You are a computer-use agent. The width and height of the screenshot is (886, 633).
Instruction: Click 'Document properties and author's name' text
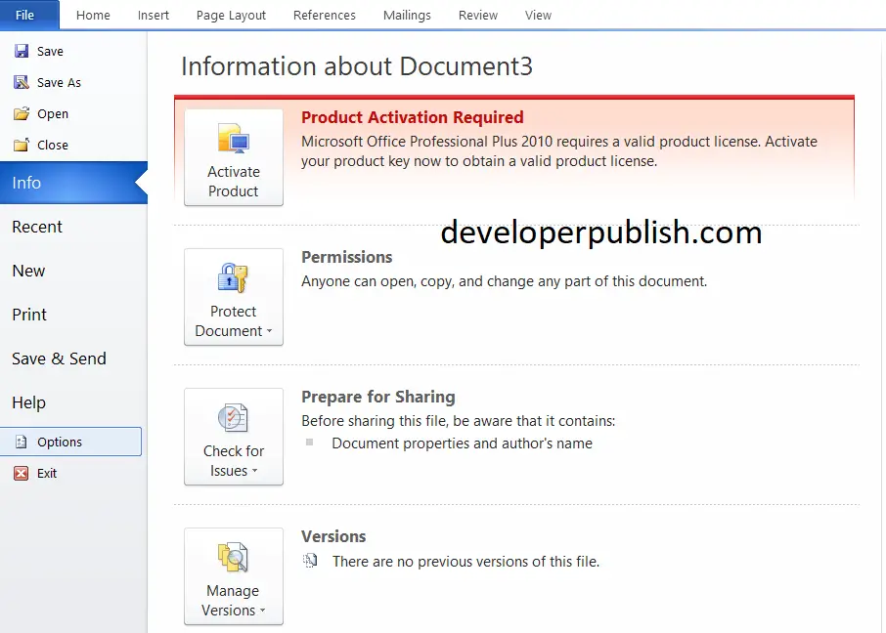463,443
